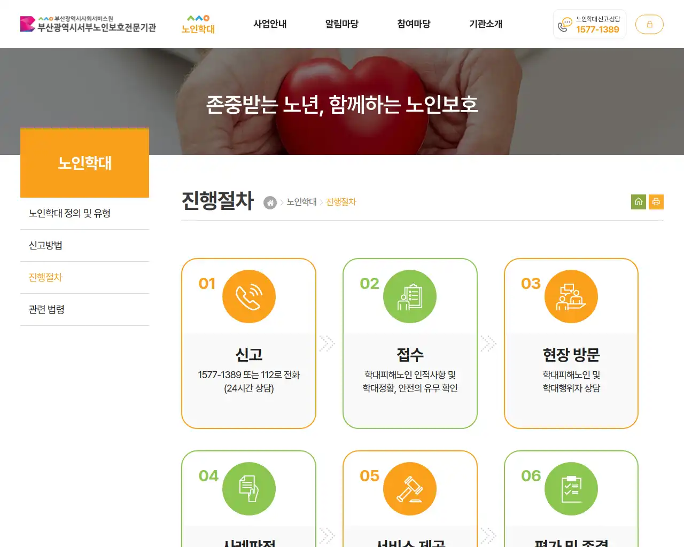Click the consultation icon in step 03 현장 방문

pyautogui.click(x=571, y=296)
